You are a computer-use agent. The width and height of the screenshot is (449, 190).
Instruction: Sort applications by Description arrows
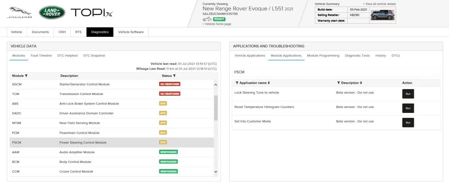(x=361, y=83)
